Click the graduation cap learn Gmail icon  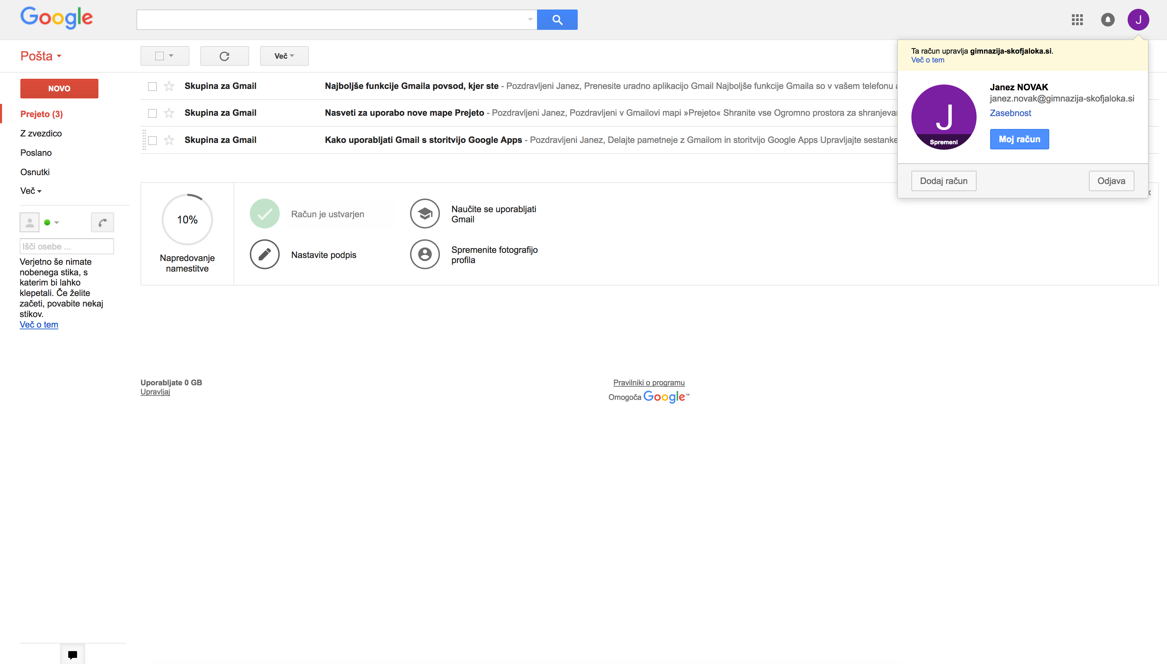[x=424, y=214]
